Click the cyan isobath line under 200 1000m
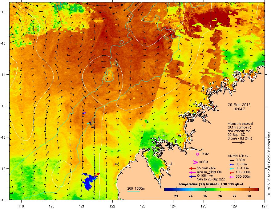 pyautogui.click(x=134, y=191)
